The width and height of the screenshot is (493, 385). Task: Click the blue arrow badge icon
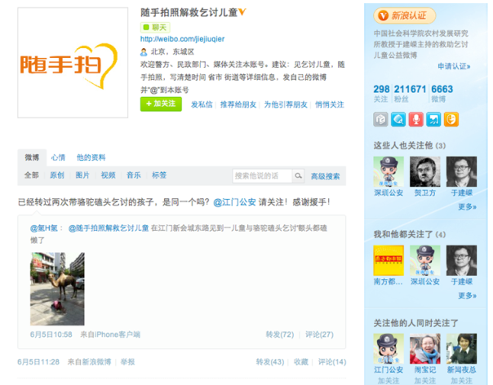[433, 119]
